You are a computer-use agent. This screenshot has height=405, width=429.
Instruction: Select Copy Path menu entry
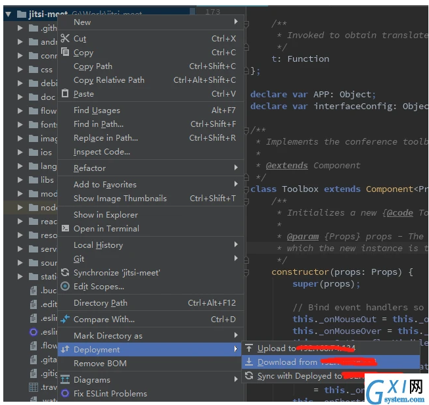click(x=150, y=66)
